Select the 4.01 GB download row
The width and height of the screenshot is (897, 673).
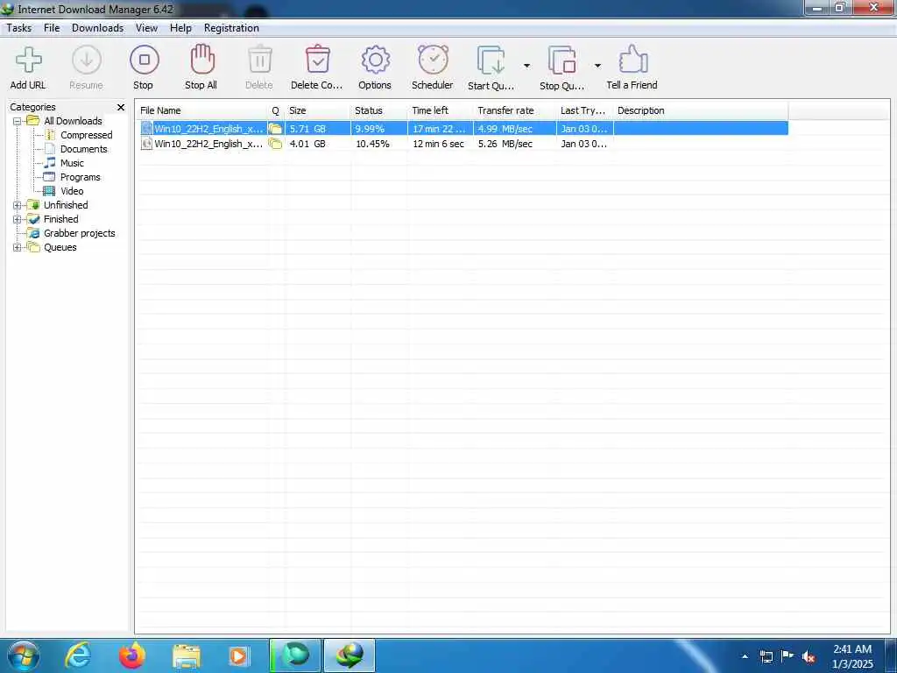pos(463,144)
